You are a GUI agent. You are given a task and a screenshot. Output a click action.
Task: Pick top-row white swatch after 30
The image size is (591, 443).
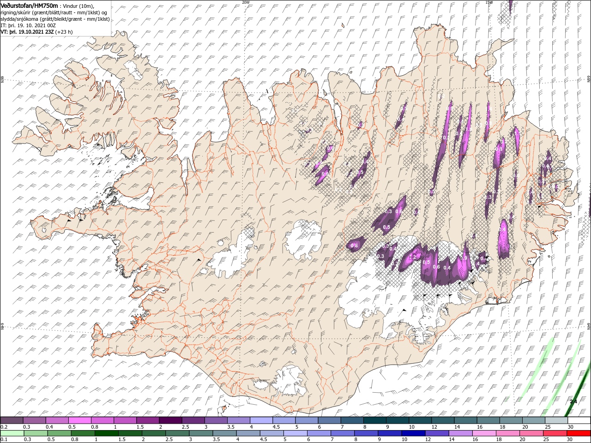coord(579,420)
